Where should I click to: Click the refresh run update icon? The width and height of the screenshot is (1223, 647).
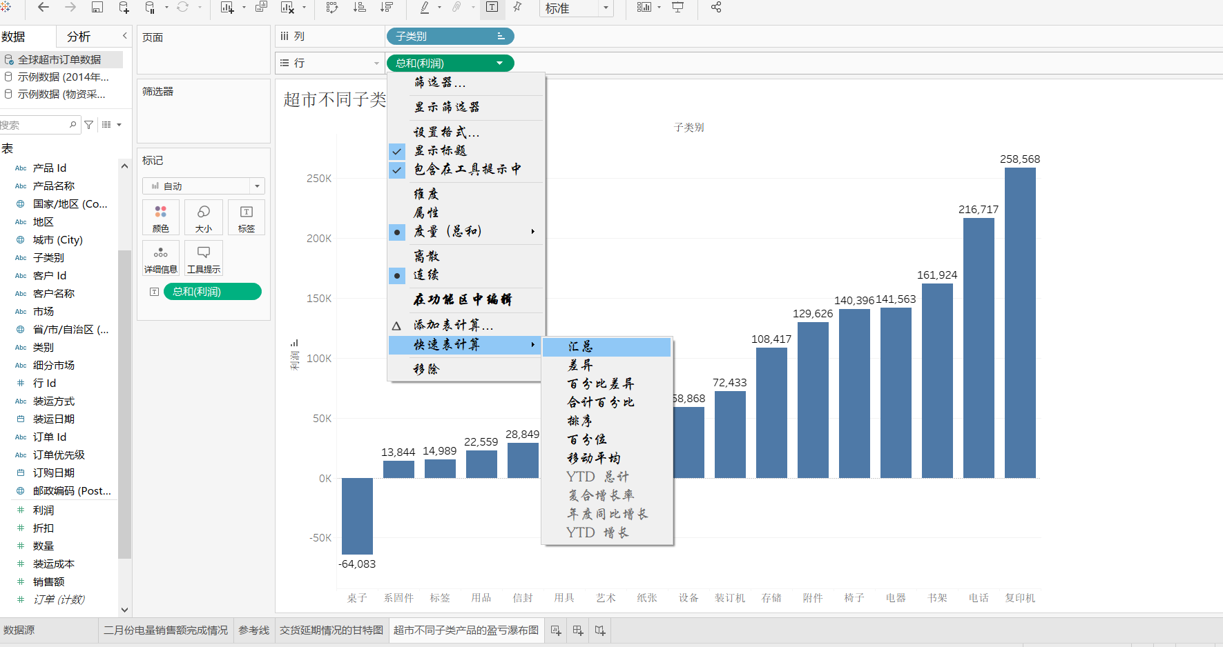coord(182,7)
